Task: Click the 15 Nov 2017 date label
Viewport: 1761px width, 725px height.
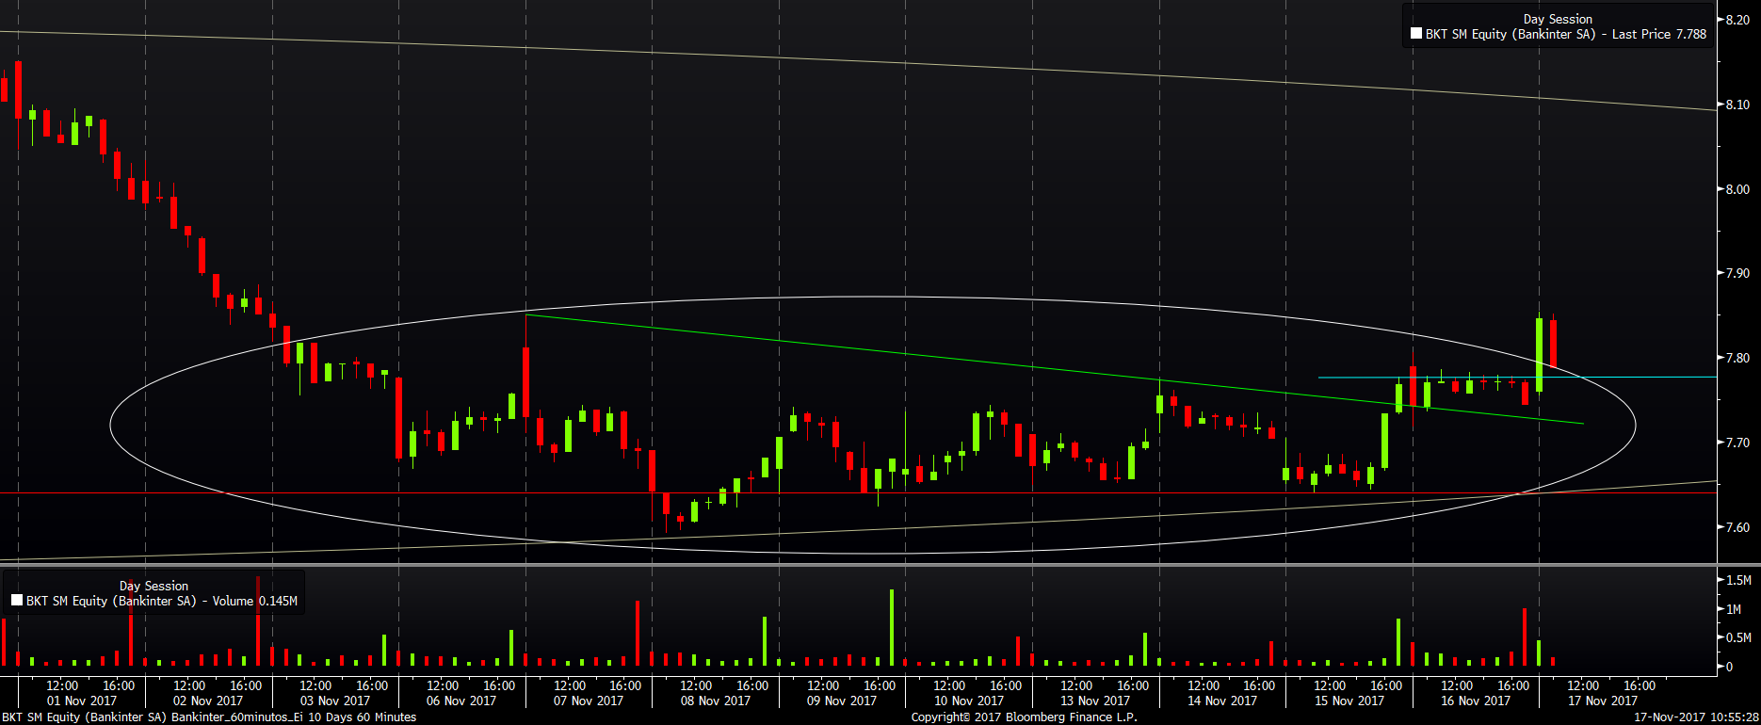Action: (1349, 701)
